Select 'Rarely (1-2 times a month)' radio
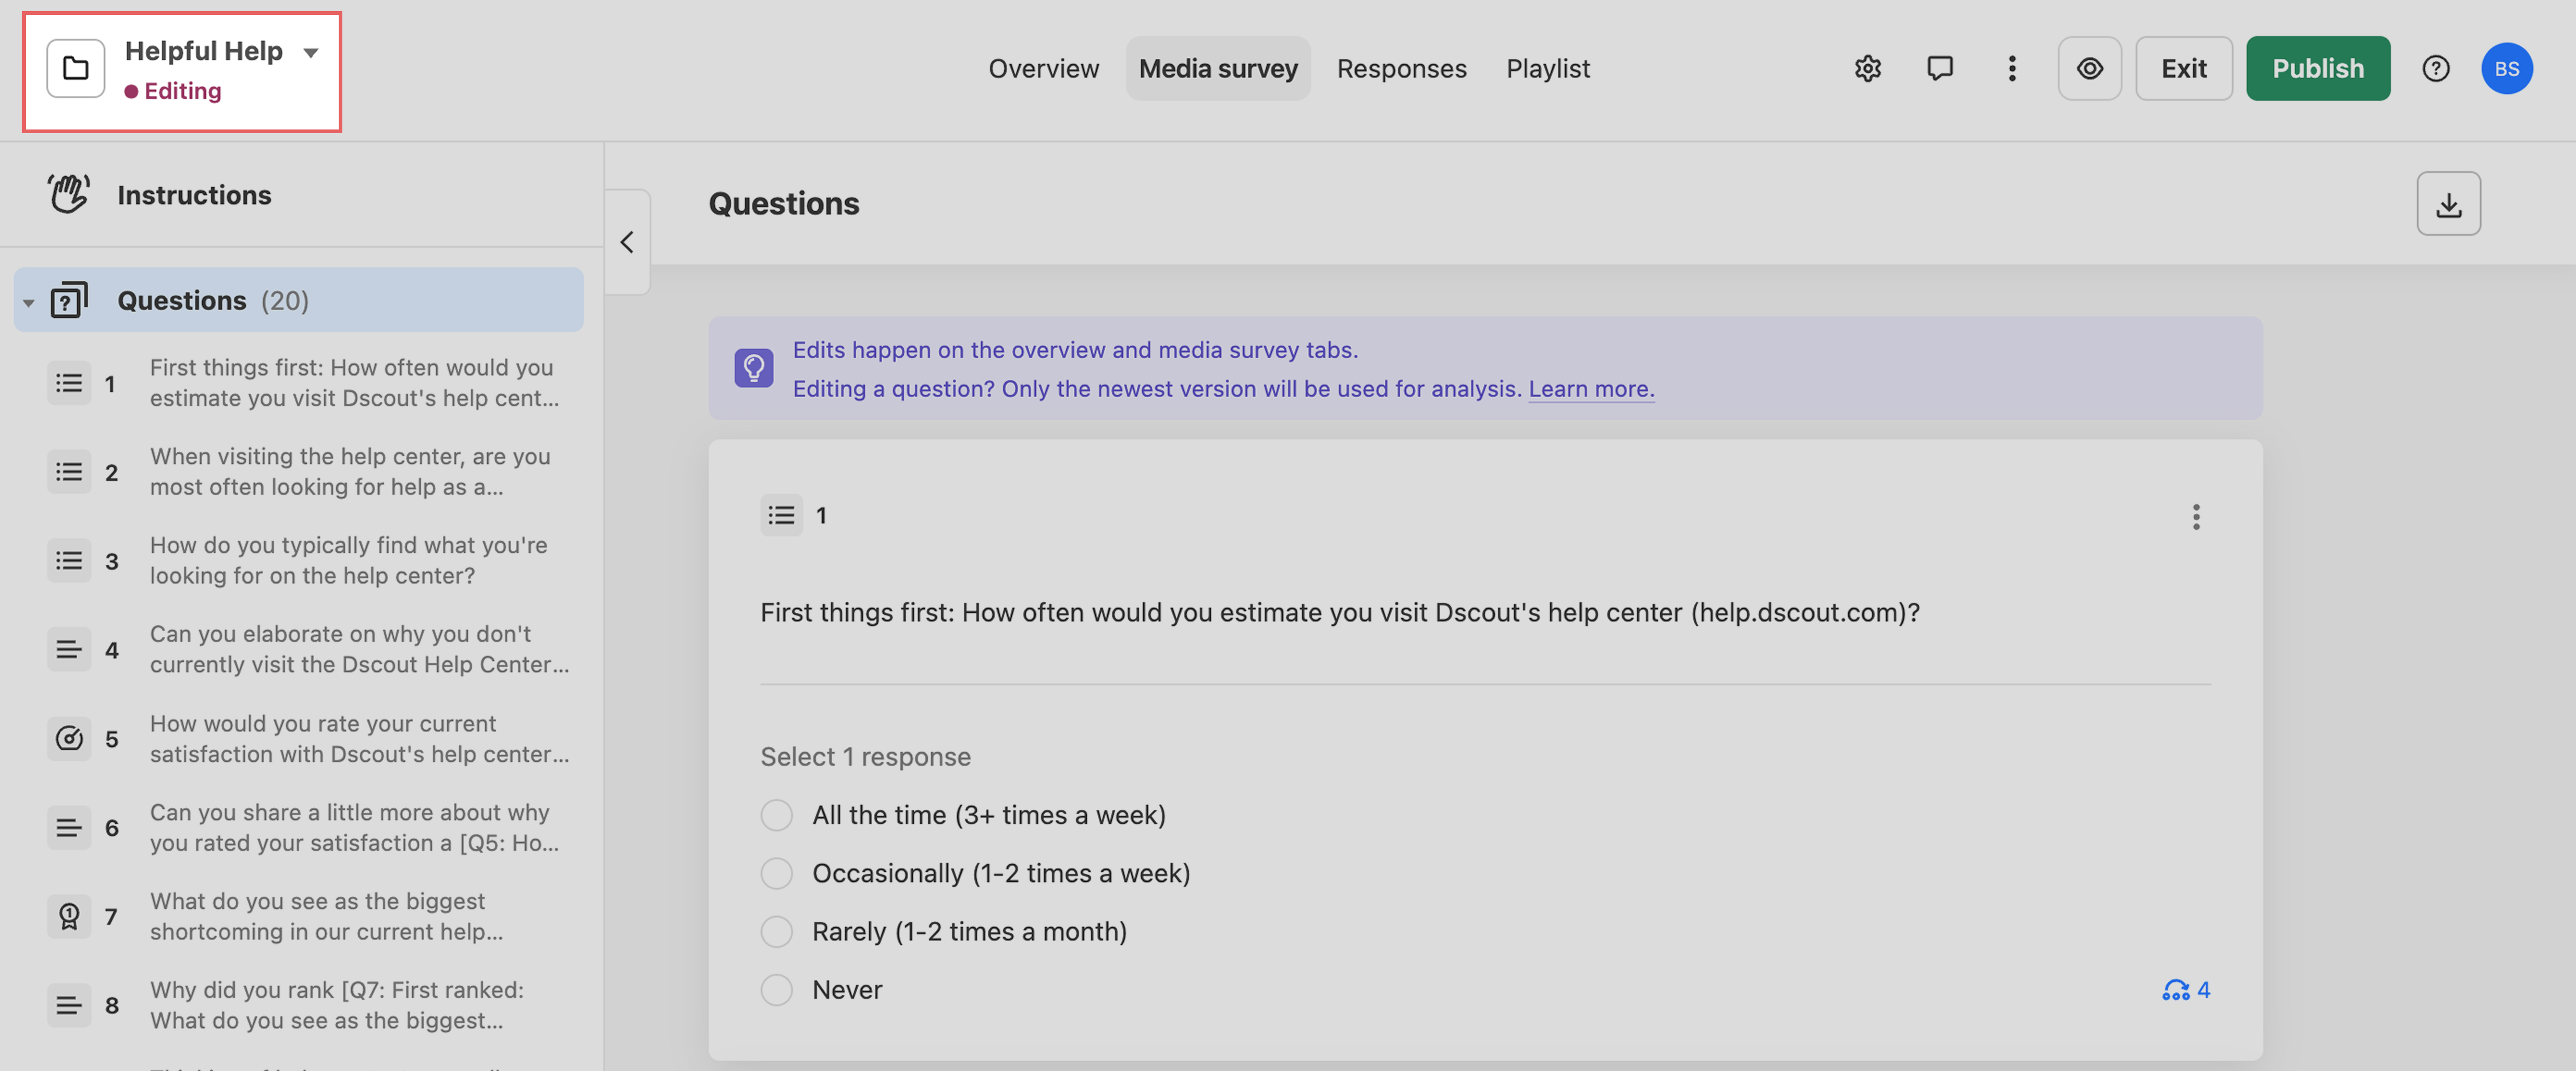The width and height of the screenshot is (2576, 1071). [776, 932]
